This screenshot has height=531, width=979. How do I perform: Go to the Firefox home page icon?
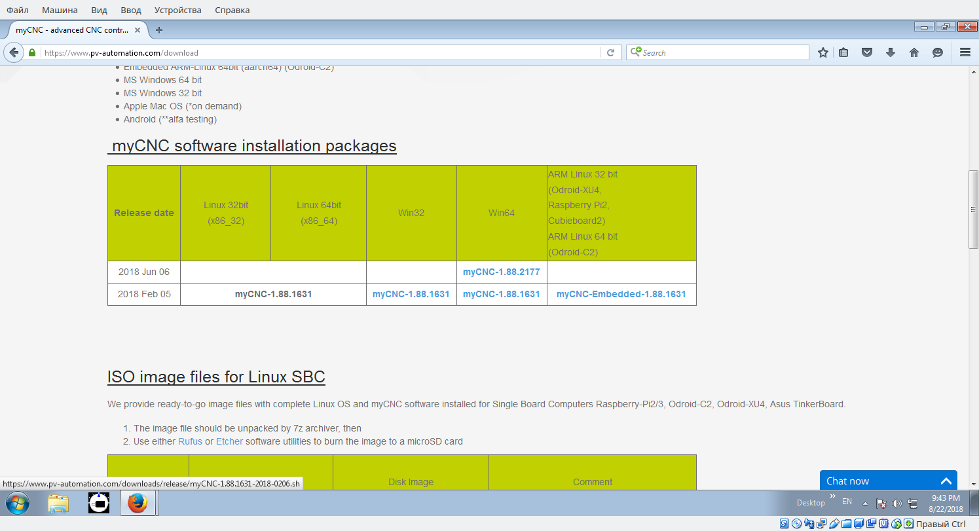(914, 52)
